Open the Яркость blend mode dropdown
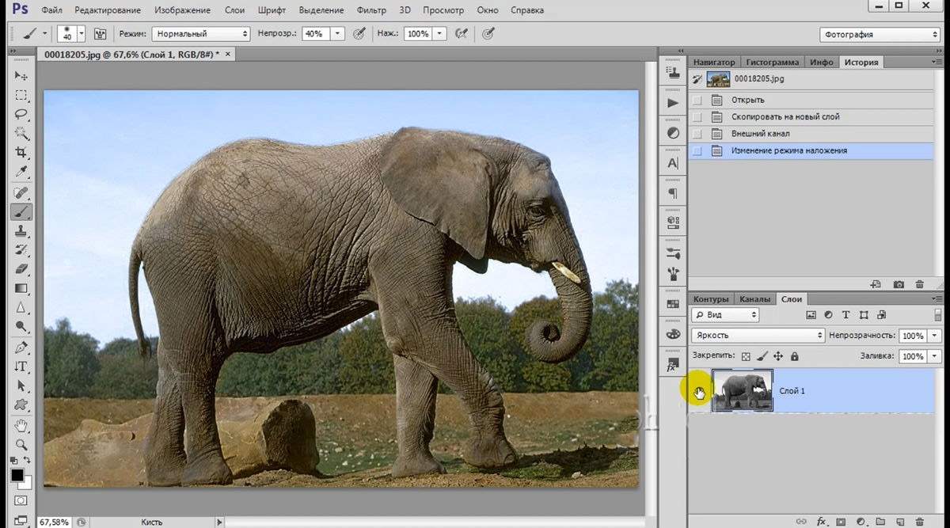950x528 pixels. point(758,336)
